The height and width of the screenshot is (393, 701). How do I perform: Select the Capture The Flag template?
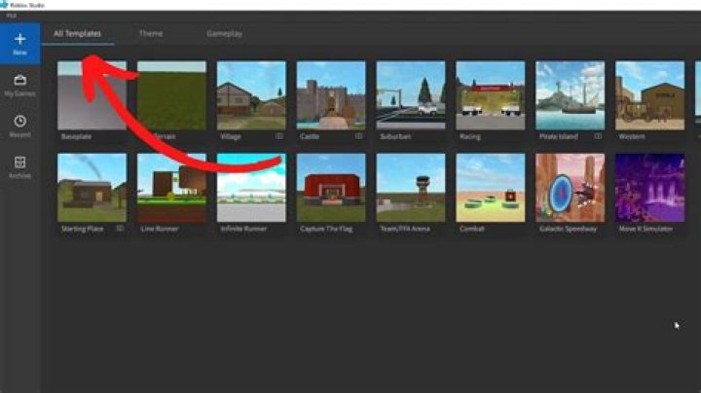click(331, 187)
